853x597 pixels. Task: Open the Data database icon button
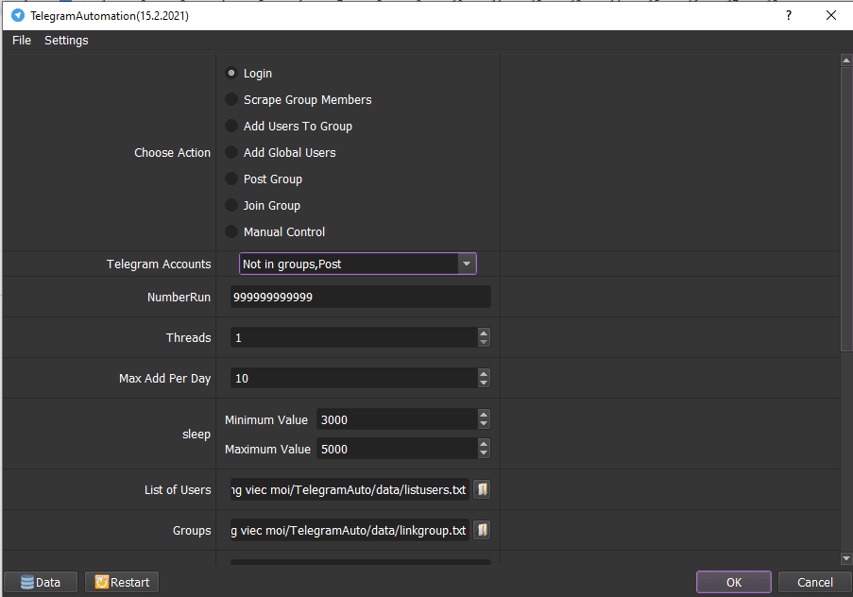41,582
